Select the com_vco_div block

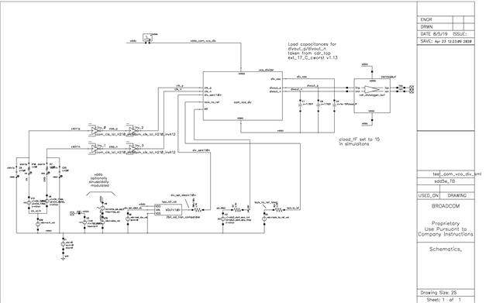click(x=243, y=96)
